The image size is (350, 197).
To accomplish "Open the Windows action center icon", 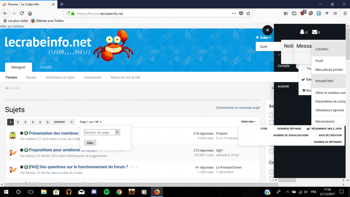I will click(x=342, y=192).
